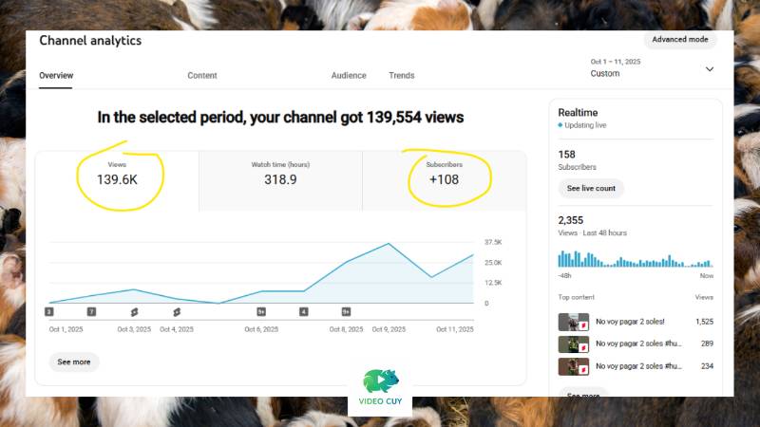Open thumbnail of video with 1,525 views

tap(573, 323)
